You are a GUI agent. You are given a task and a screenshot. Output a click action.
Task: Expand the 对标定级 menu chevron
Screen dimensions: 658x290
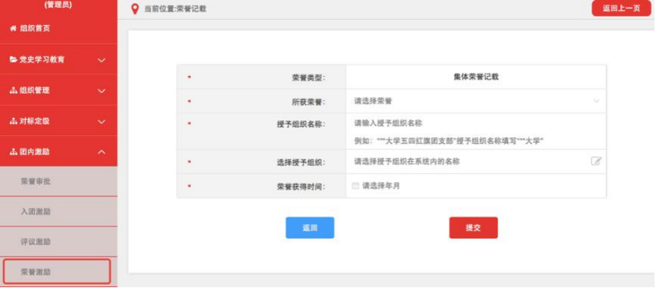click(x=102, y=121)
